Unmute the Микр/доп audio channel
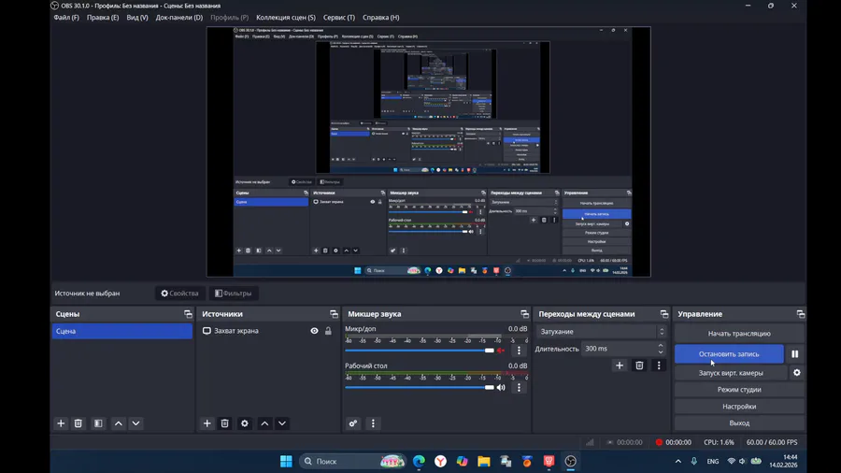The height and width of the screenshot is (473, 841). pyautogui.click(x=501, y=351)
